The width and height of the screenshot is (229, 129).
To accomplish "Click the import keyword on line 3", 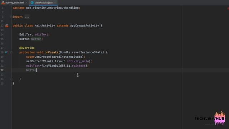I will click(x=18, y=17).
